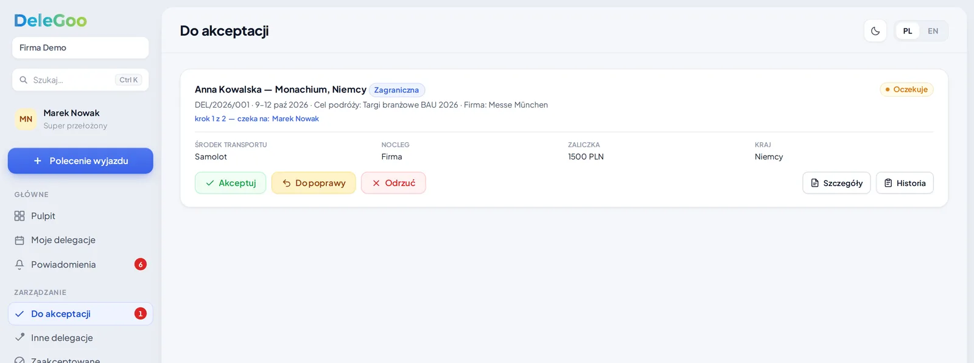Screen dimensions: 974x363
Task: Click the Do akceptacji page heading
Action: click(x=225, y=31)
